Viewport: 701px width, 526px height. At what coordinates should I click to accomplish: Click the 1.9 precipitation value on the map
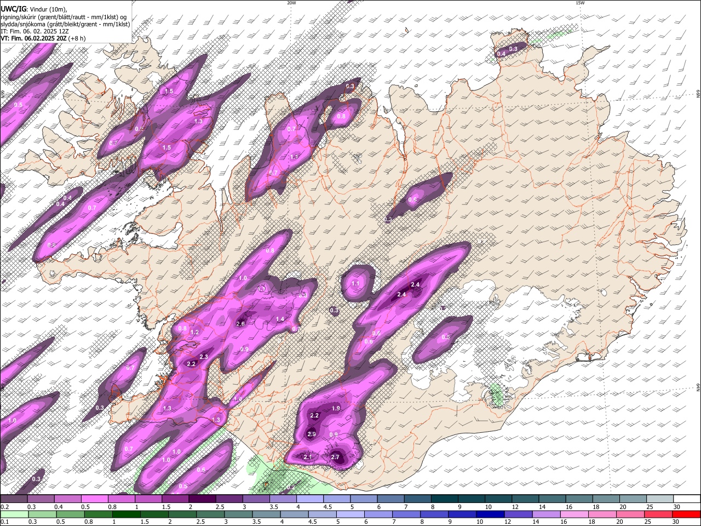[x=336, y=408]
